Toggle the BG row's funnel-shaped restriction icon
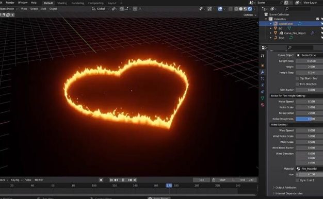The height and width of the screenshot is (199, 323). (x=322, y=28)
